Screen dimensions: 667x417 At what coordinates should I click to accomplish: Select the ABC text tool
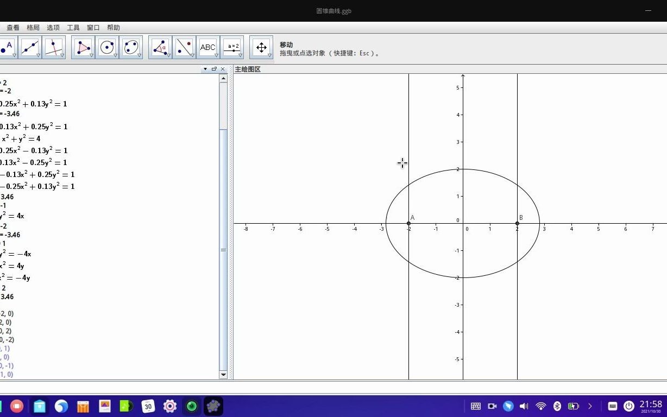pyautogui.click(x=208, y=47)
